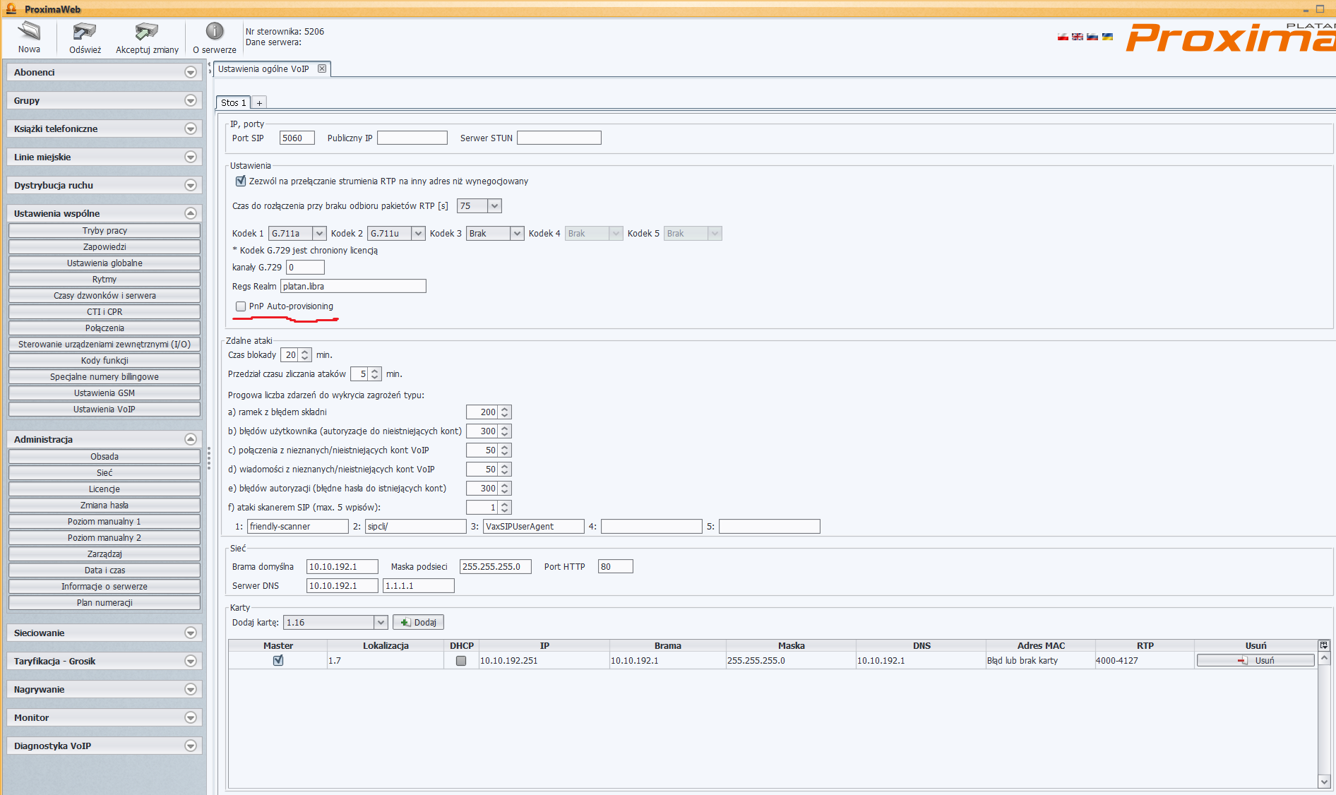
Task: Click the Serwer STUN input field
Action: [x=559, y=138]
